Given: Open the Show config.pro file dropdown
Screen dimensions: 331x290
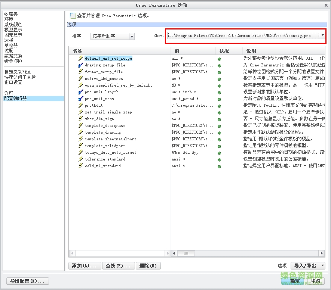Looking at the screenshot, I should coord(322,36).
